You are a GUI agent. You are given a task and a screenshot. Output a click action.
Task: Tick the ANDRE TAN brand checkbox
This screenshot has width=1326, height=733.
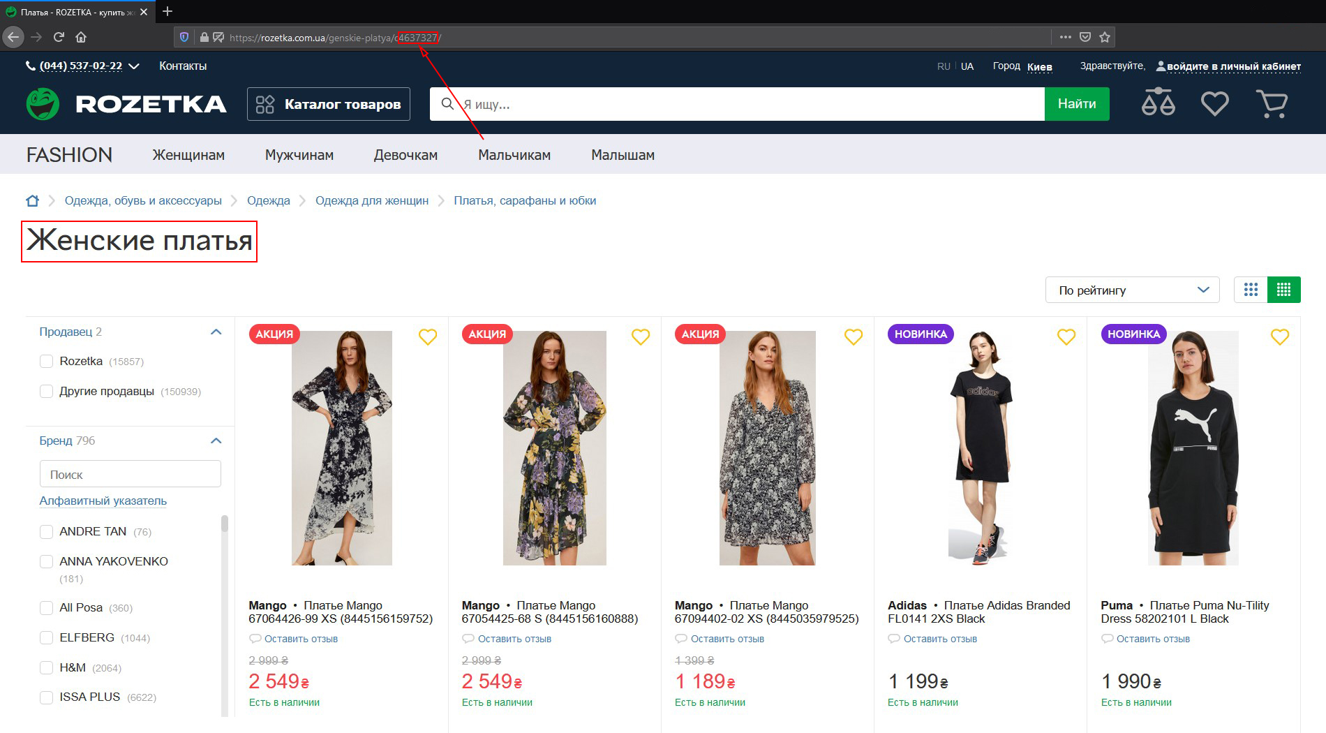47,532
